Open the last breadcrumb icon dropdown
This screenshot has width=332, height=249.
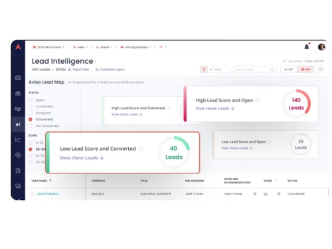tap(163, 47)
